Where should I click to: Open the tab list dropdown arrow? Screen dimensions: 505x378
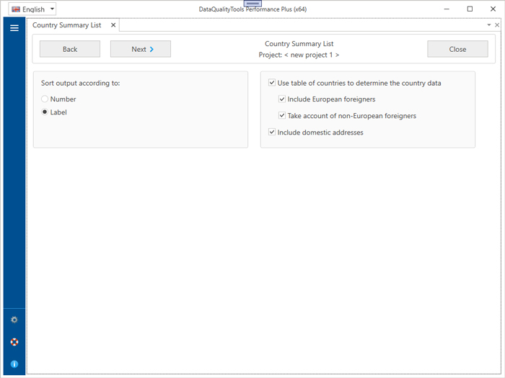click(488, 25)
